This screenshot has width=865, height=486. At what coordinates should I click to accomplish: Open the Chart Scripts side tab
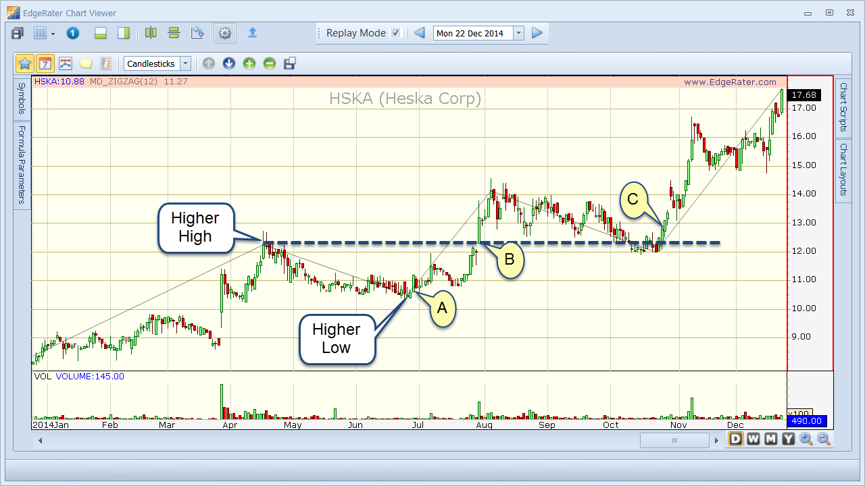click(843, 107)
